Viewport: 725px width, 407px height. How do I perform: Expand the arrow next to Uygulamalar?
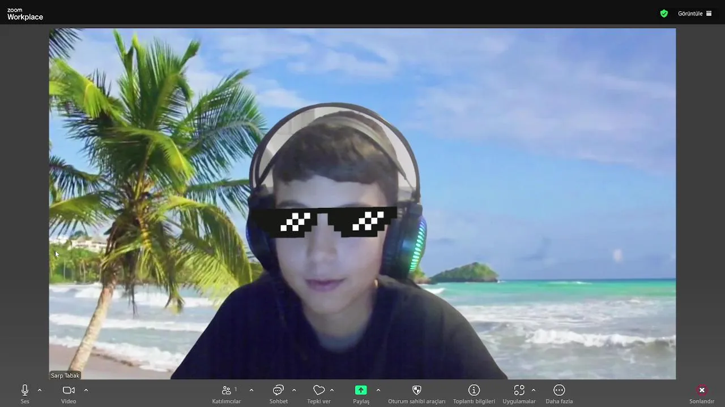click(534, 390)
